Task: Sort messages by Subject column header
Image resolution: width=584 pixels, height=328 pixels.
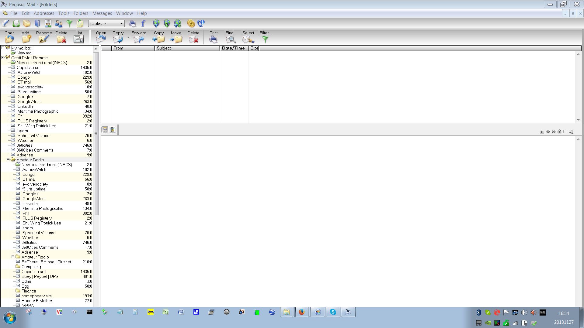Action: point(187,48)
